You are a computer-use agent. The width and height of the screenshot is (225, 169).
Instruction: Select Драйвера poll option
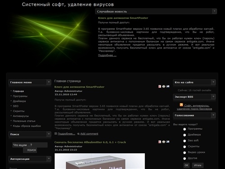coord(184,135)
